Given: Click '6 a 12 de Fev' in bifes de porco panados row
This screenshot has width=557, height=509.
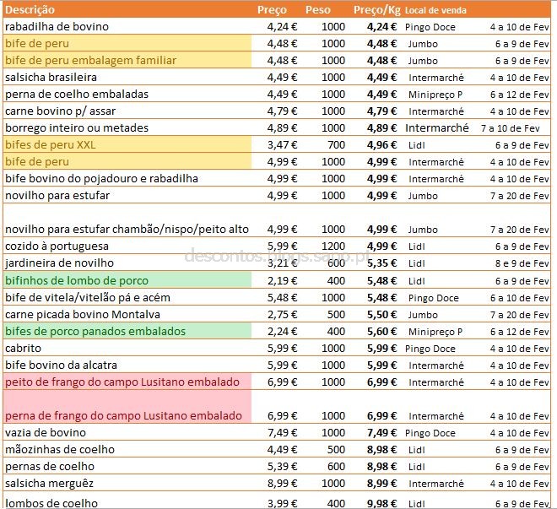Looking at the screenshot, I should (x=520, y=332).
